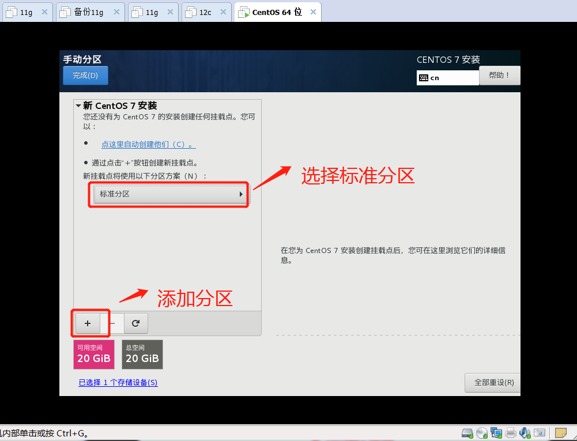Click the add mount point plus button

point(88,323)
